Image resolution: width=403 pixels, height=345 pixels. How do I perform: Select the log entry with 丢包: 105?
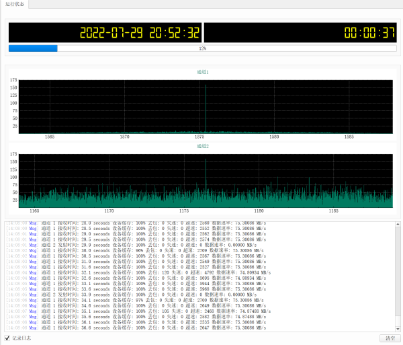coord(134,312)
